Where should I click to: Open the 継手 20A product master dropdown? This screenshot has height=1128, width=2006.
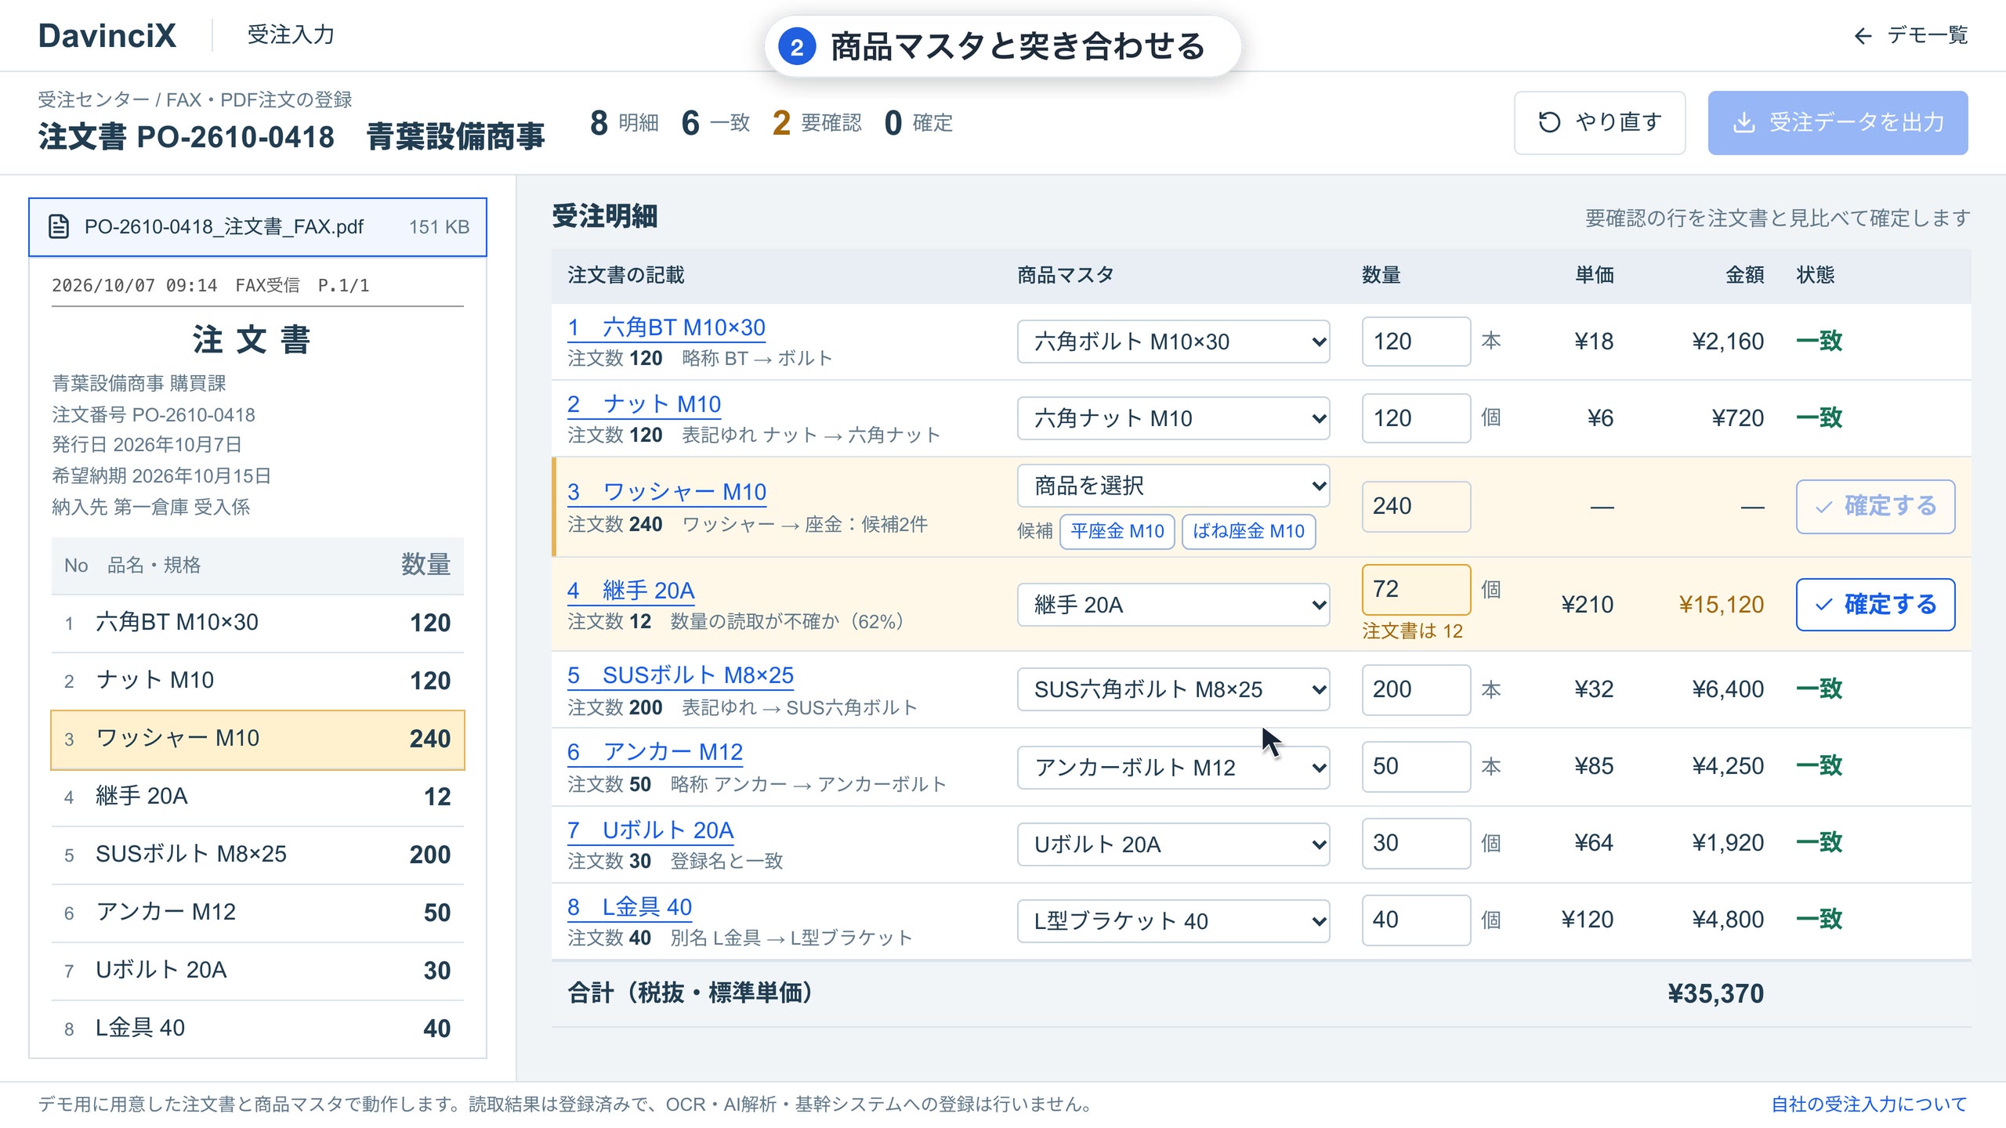(1173, 605)
